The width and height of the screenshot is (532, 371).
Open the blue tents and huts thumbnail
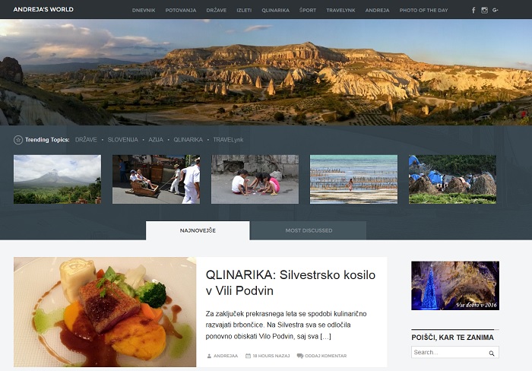[x=452, y=179]
